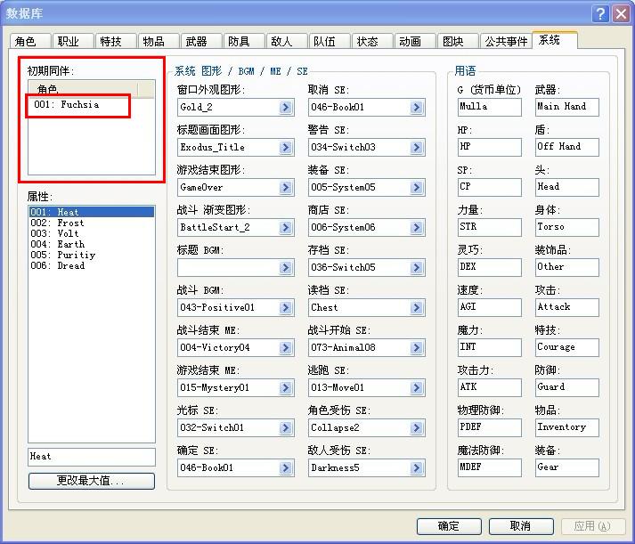Click the 武器 term field Main Hand
The image size is (635, 544).
[x=567, y=107]
